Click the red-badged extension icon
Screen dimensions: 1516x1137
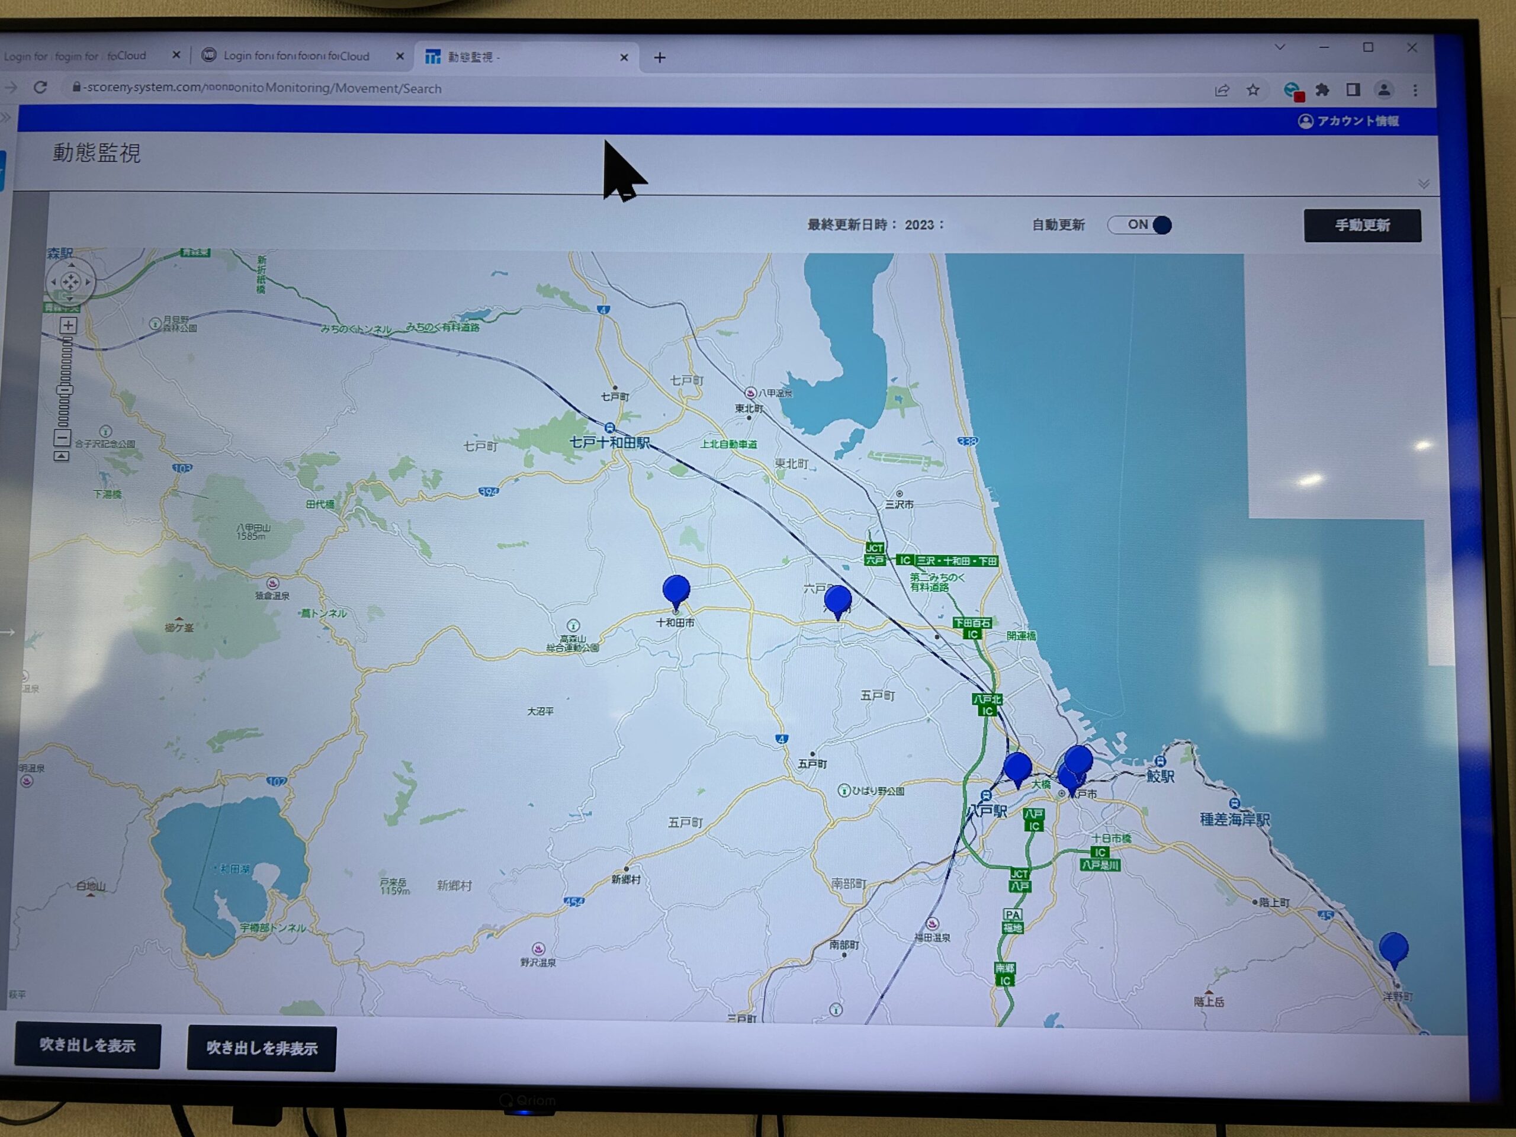[x=1293, y=91]
